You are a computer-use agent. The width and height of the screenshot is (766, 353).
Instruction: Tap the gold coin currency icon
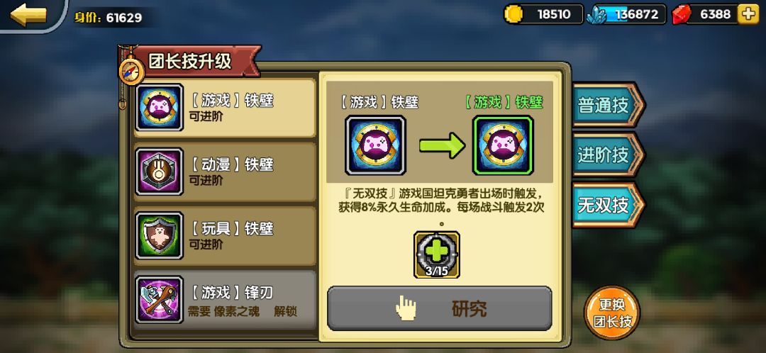click(x=514, y=14)
